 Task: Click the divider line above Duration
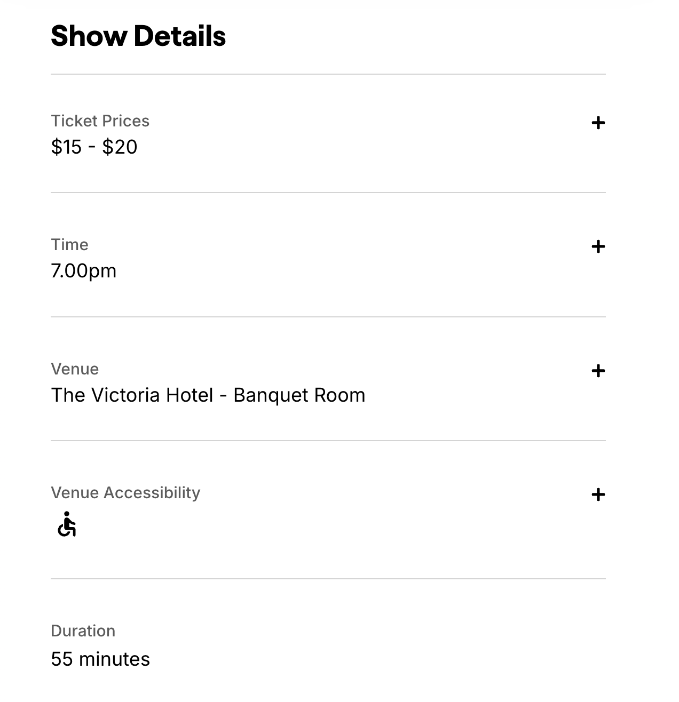pos(328,579)
